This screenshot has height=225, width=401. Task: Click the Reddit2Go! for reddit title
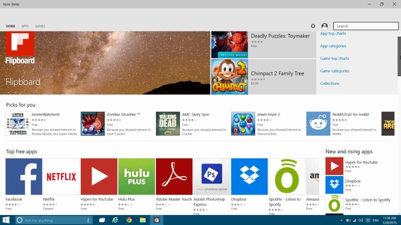(350, 114)
